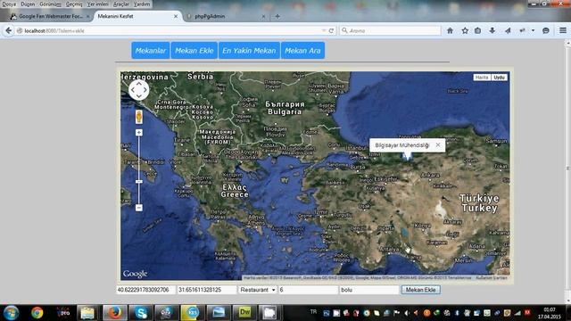Click the input field containing 6
The image size is (571, 321).
tap(308, 290)
